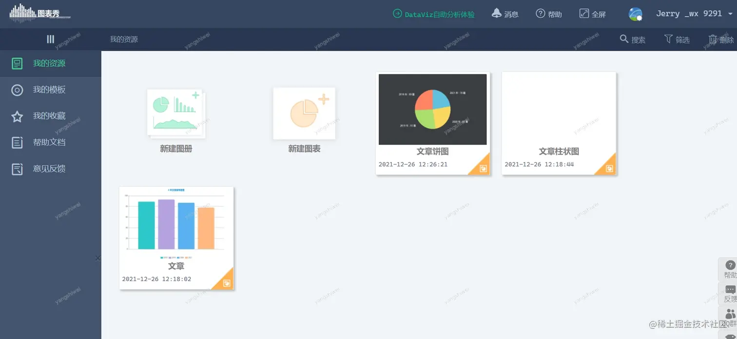Click the 新建图册 label
Screen dimensions: 737x339
click(x=176, y=149)
